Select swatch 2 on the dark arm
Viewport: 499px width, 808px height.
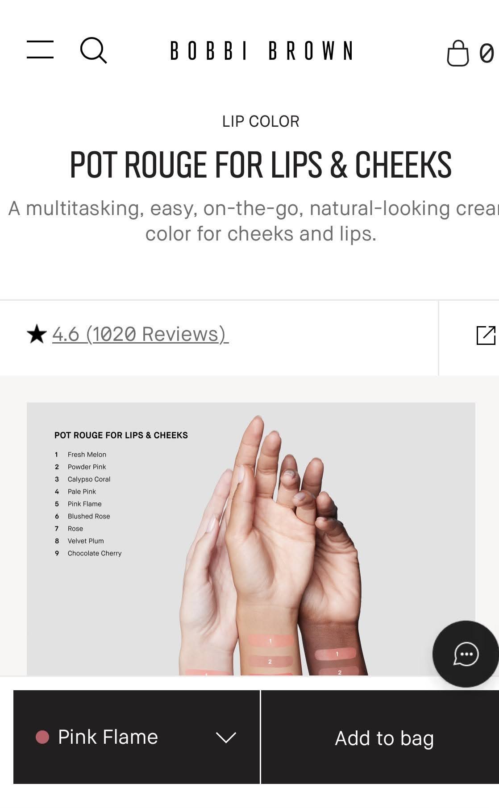(x=340, y=672)
